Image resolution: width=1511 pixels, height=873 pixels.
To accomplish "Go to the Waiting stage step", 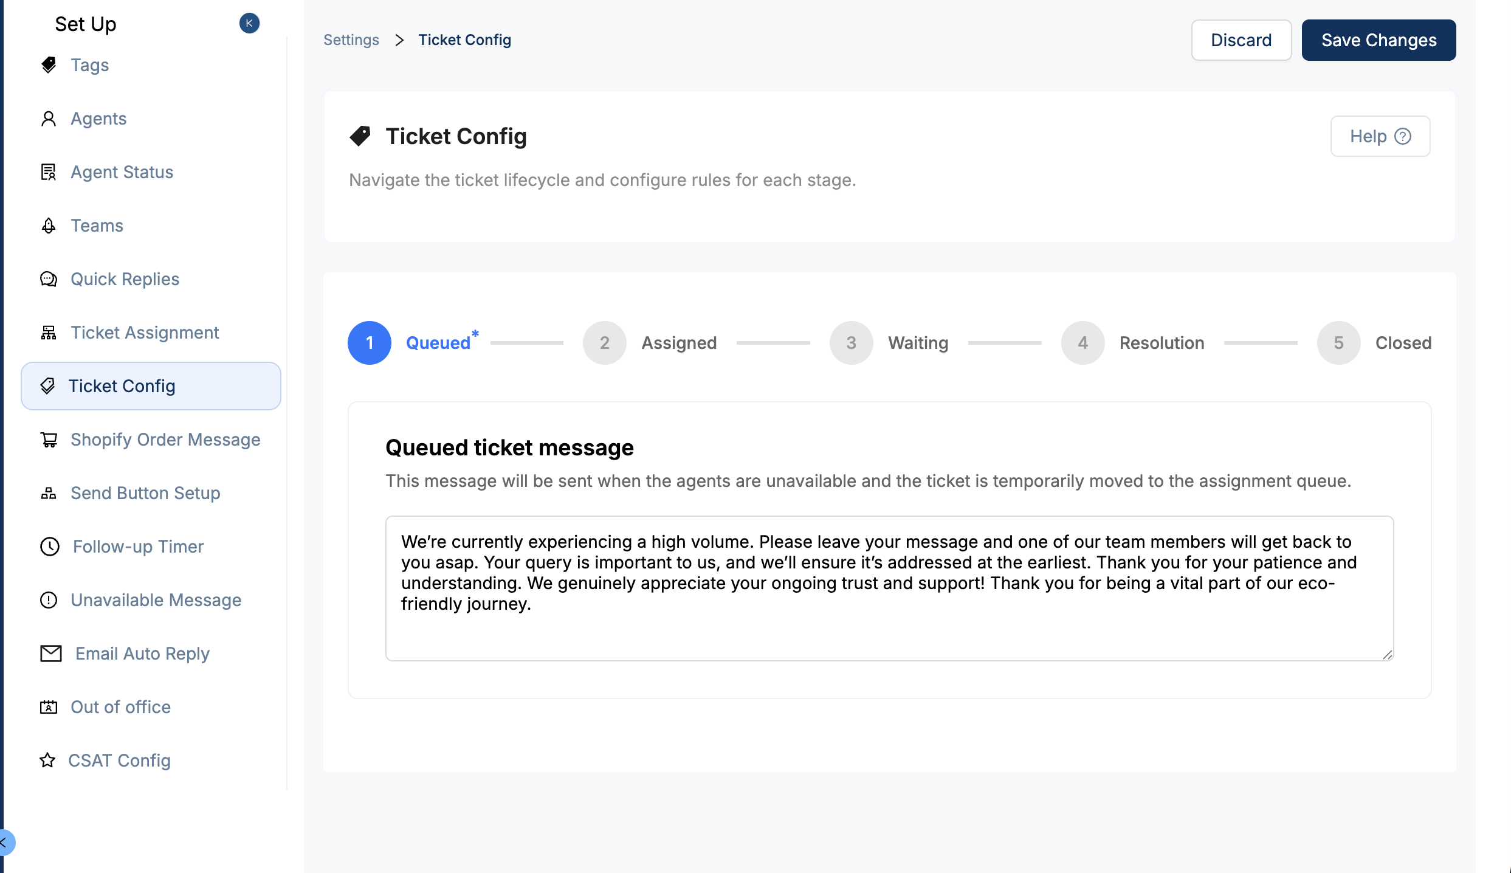I will pos(889,343).
